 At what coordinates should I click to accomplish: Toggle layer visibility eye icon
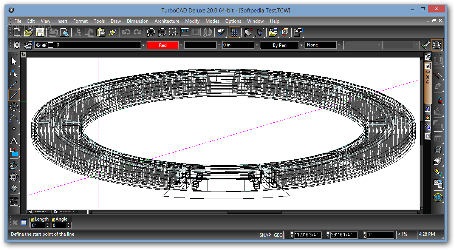coord(38,45)
